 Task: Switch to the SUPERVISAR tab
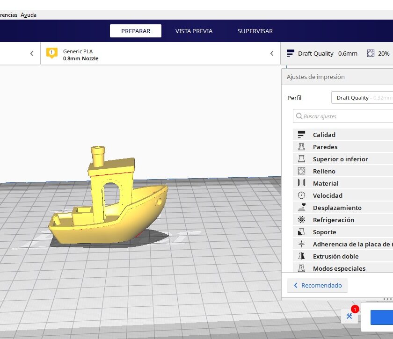255,31
